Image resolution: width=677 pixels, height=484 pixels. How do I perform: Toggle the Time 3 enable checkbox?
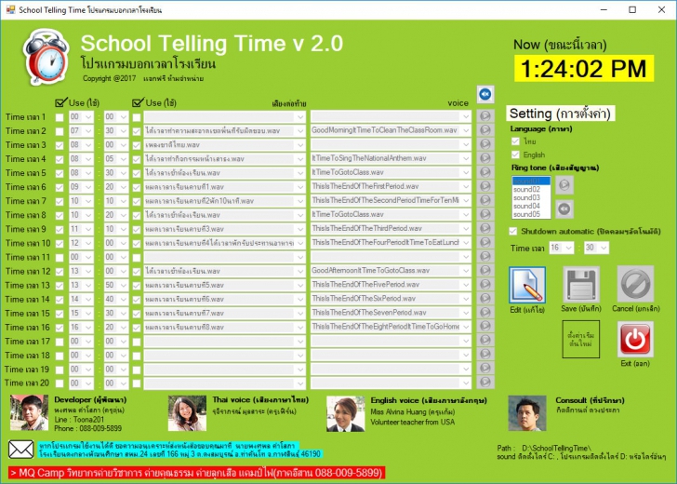(60, 145)
